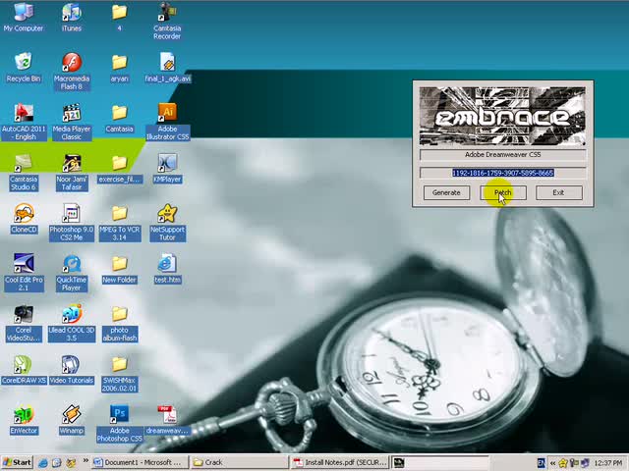Switch to Install Notes.pdf taskbar item
The image size is (629, 471).
point(339,462)
